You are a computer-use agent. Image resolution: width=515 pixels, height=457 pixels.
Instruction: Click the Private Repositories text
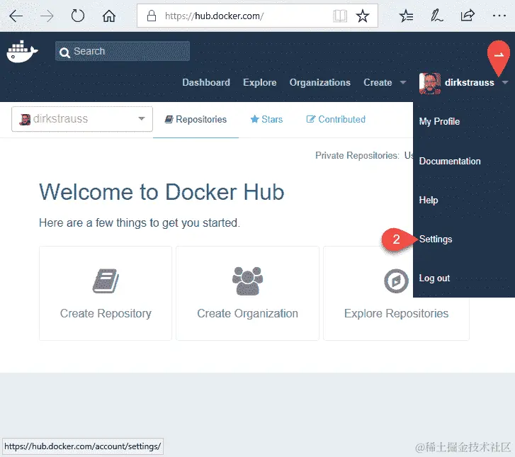[x=357, y=155]
